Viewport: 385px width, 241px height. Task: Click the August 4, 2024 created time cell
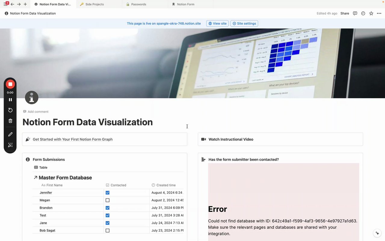[x=167, y=193]
